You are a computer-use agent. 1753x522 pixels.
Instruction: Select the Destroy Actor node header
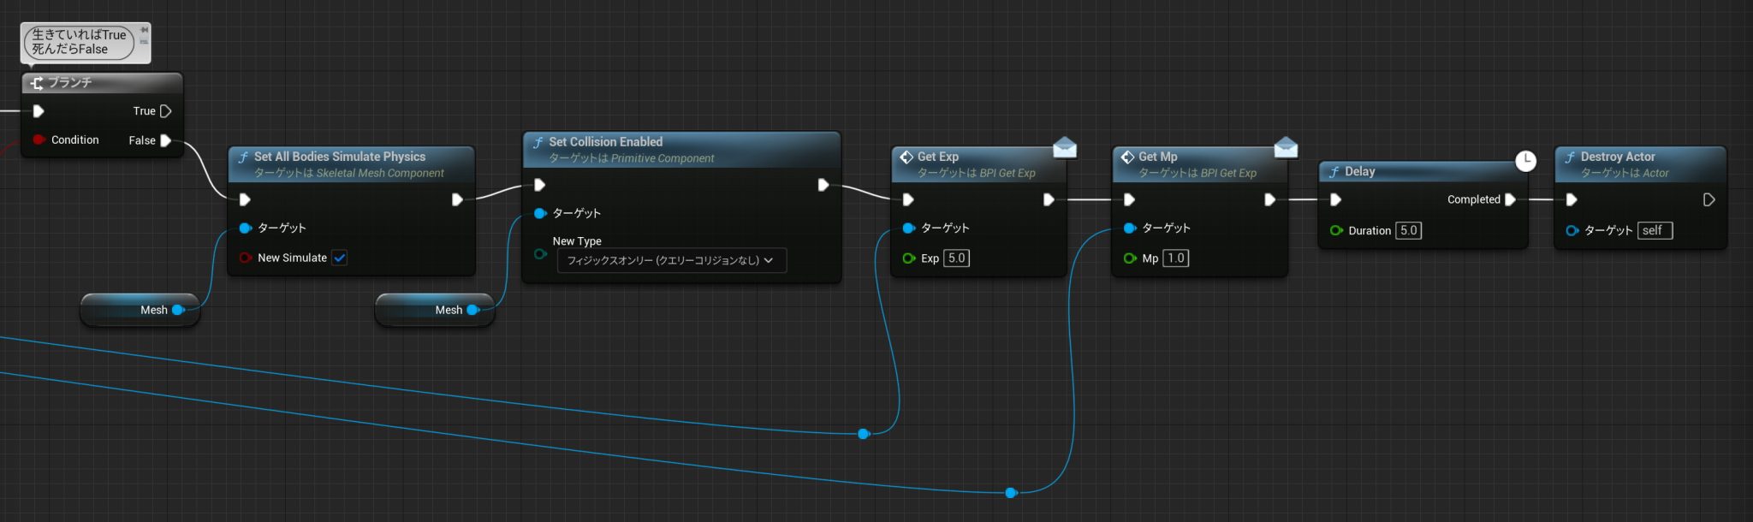point(1617,157)
